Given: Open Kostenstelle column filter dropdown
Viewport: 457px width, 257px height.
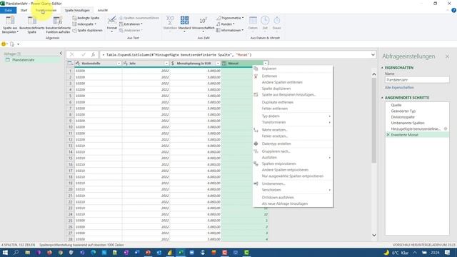Looking at the screenshot, I should 119,64.
